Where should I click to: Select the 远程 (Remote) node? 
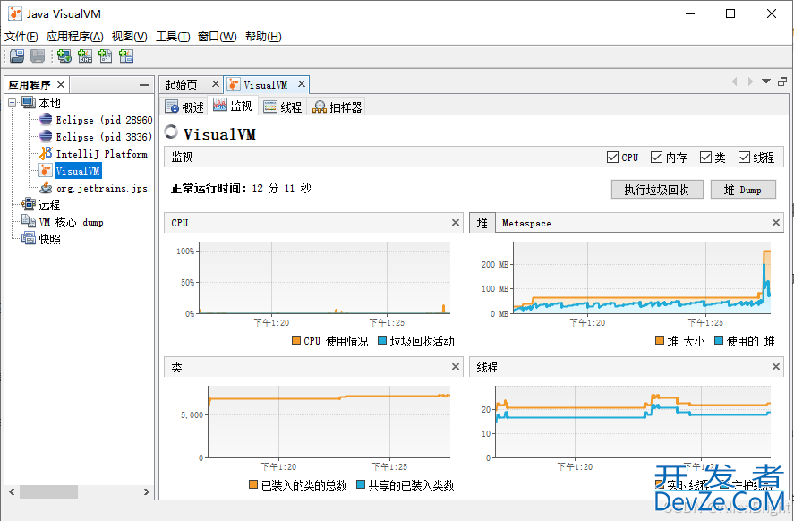[x=49, y=205]
